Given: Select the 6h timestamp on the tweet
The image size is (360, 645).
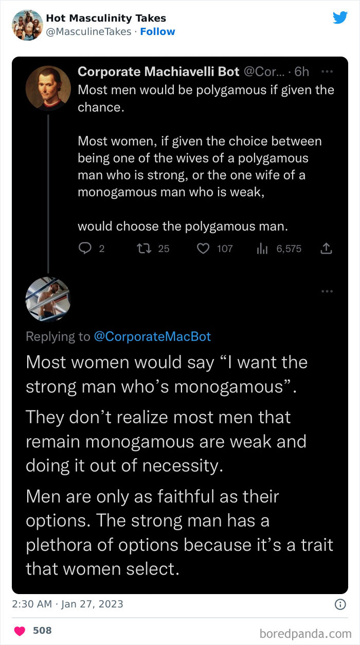Looking at the screenshot, I should click(301, 71).
